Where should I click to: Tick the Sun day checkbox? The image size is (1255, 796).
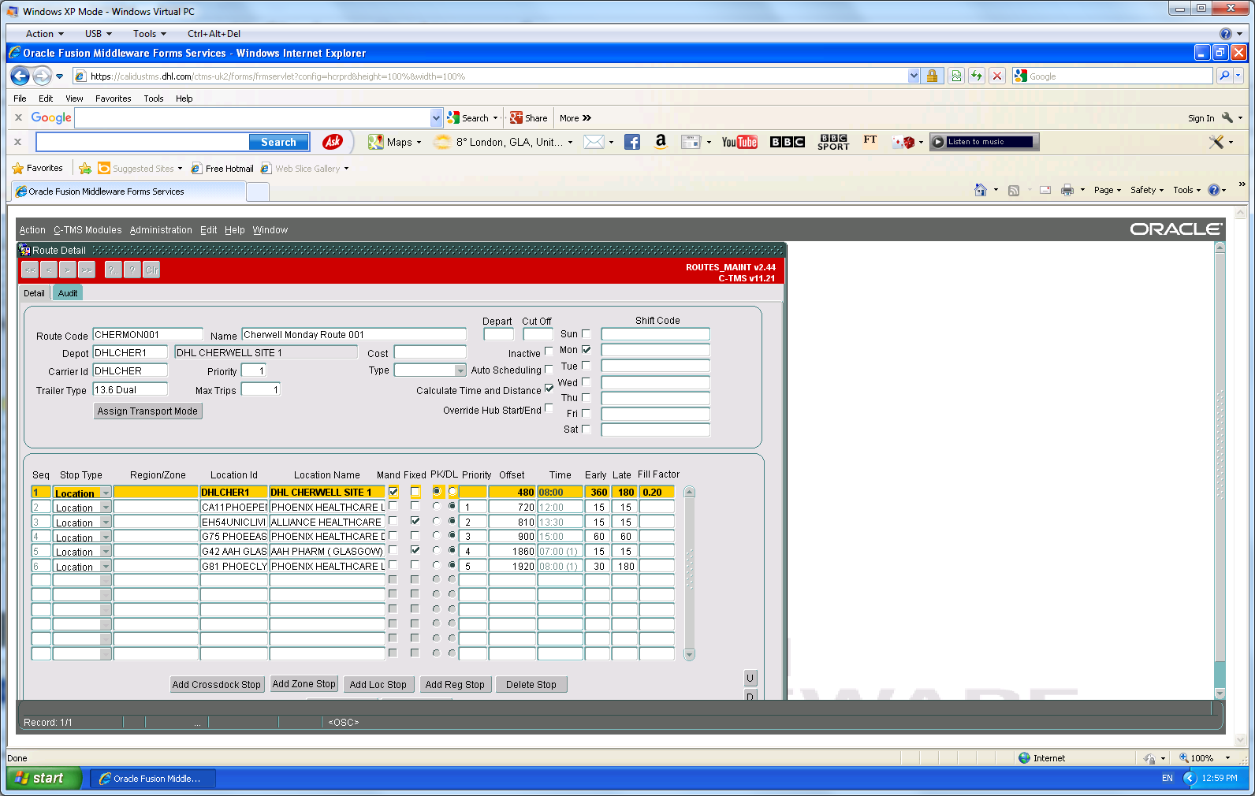(x=587, y=333)
